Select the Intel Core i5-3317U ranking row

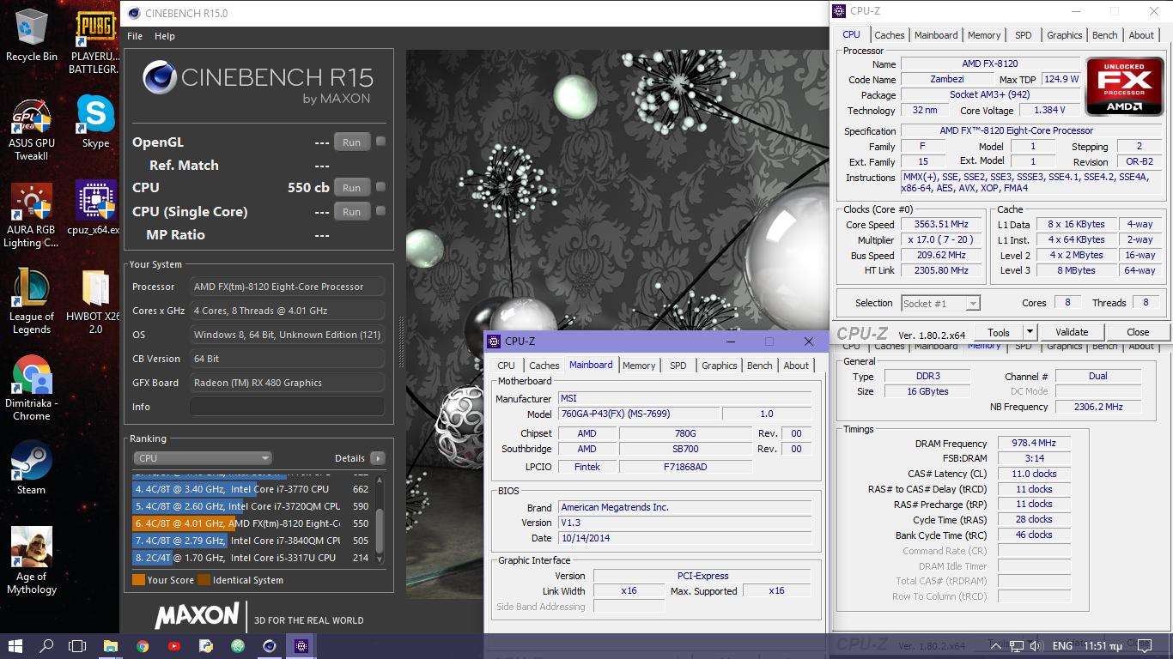point(254,558)
